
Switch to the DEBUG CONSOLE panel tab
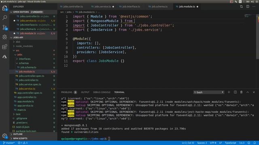[x=102, y=92]
